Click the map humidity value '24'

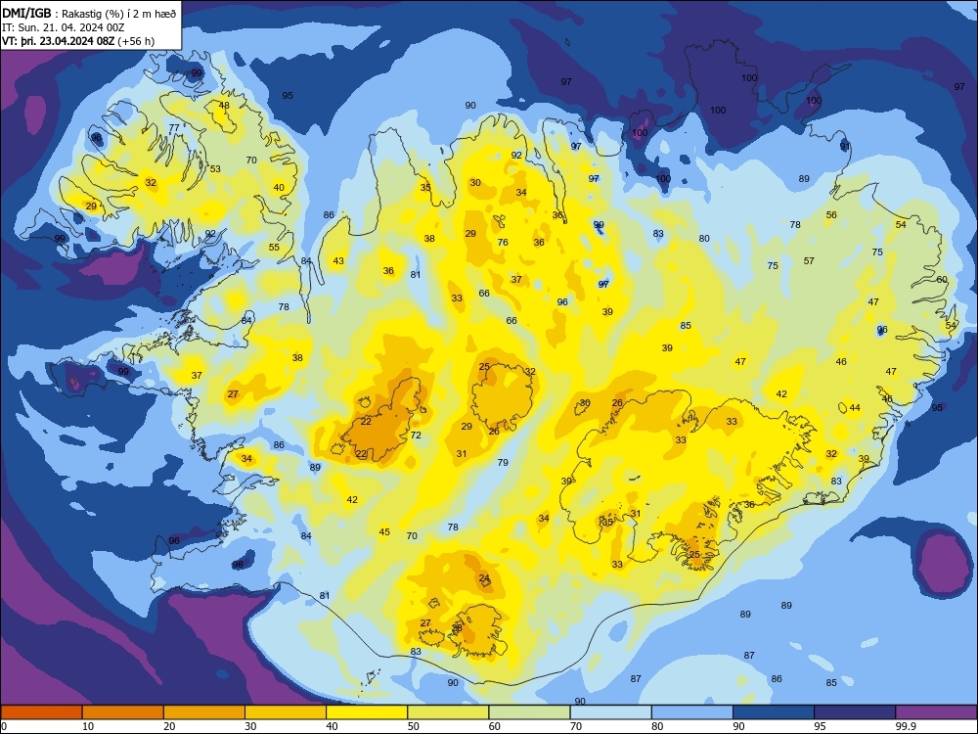point(484,578)
